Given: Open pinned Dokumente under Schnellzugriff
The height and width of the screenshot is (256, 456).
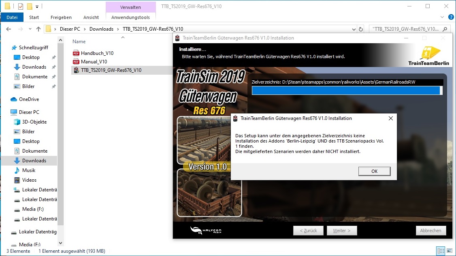Looking at the screenshot, I should 34,77.
